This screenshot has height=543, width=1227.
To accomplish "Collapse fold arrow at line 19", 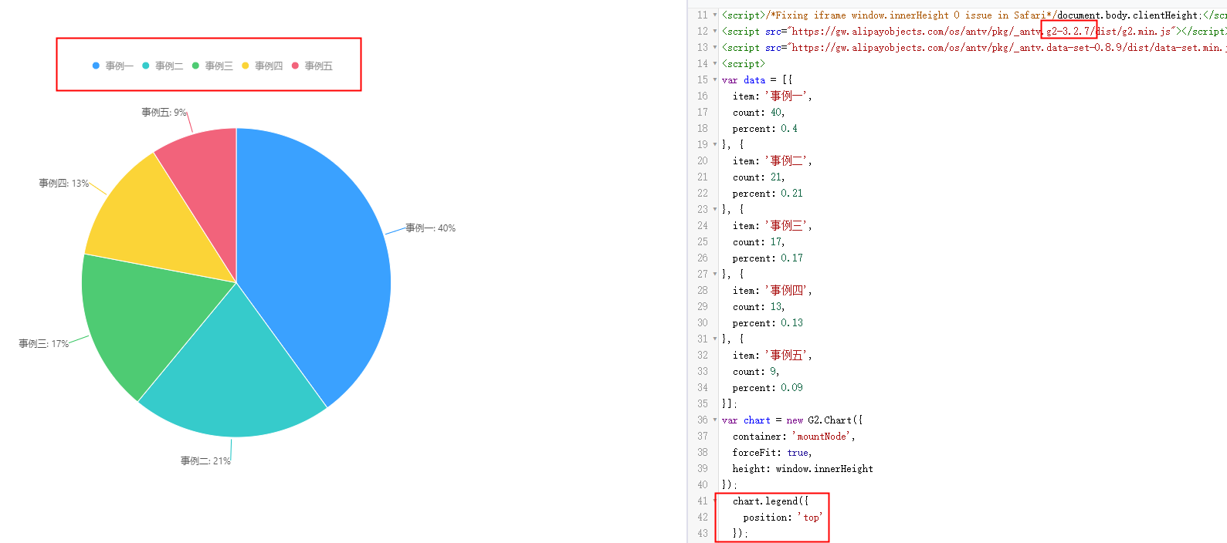I will (x=715, y=145).
